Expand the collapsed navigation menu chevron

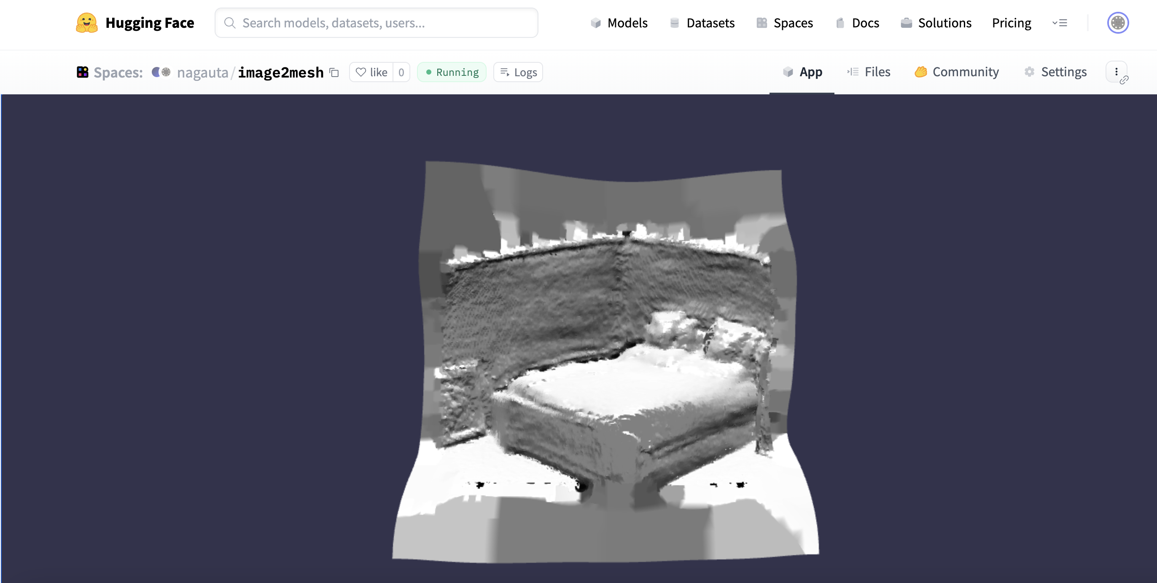(1060, 23)
